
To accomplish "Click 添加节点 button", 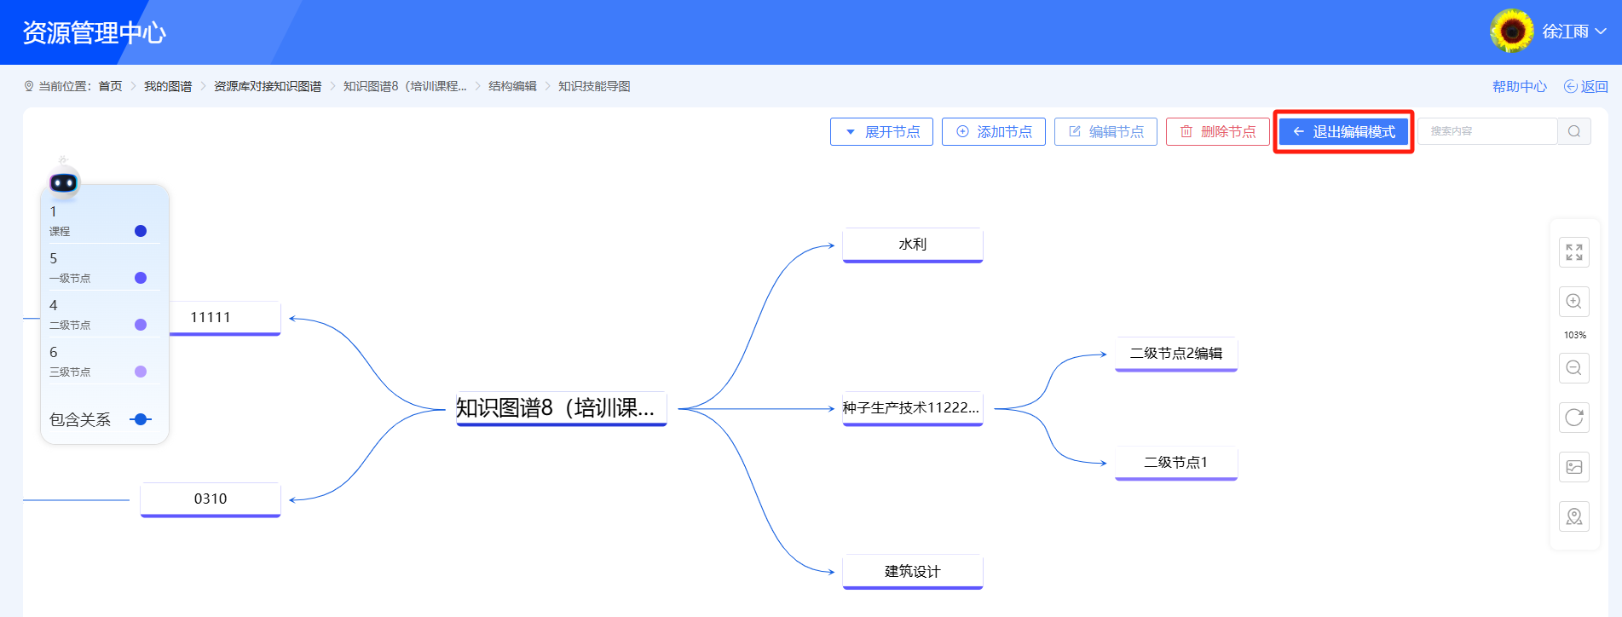I will point(993,132).
